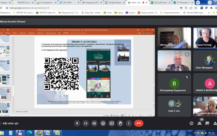Leave the call with the red hang-up button
This screenshot has height=136, width=217.
tap(139, 123)
